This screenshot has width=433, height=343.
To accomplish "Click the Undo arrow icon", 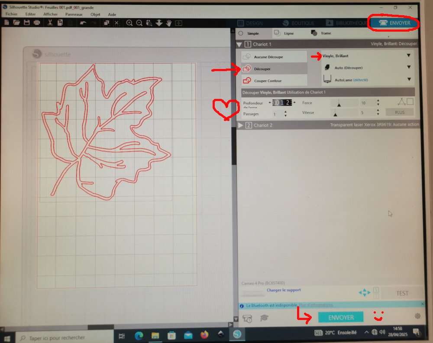I will click(x=83, y=23).
